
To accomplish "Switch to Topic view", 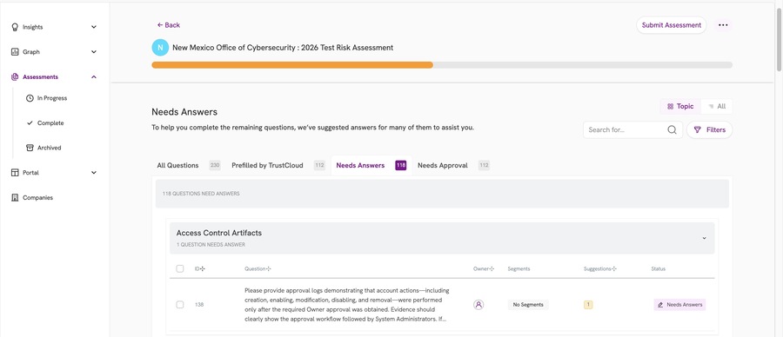I will pyautogui.click(x=680, y=106).
